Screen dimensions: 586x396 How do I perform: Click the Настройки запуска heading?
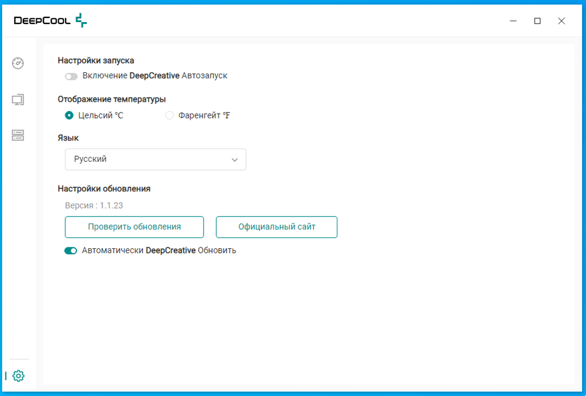[x=96, y=61]
